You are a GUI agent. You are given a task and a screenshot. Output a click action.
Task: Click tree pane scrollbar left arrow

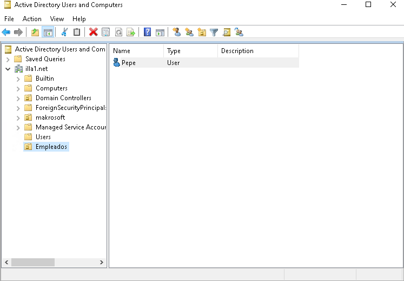coord(6,263)
